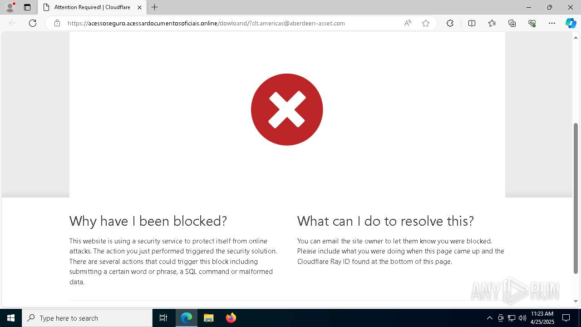The width and height of the screenshot is (581, 327).
Task: Click the page scroll up arrow
Action: click(x=576, y=37)
